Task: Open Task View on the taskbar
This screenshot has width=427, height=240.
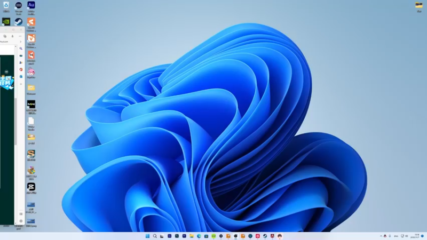Action: point(162,236)
